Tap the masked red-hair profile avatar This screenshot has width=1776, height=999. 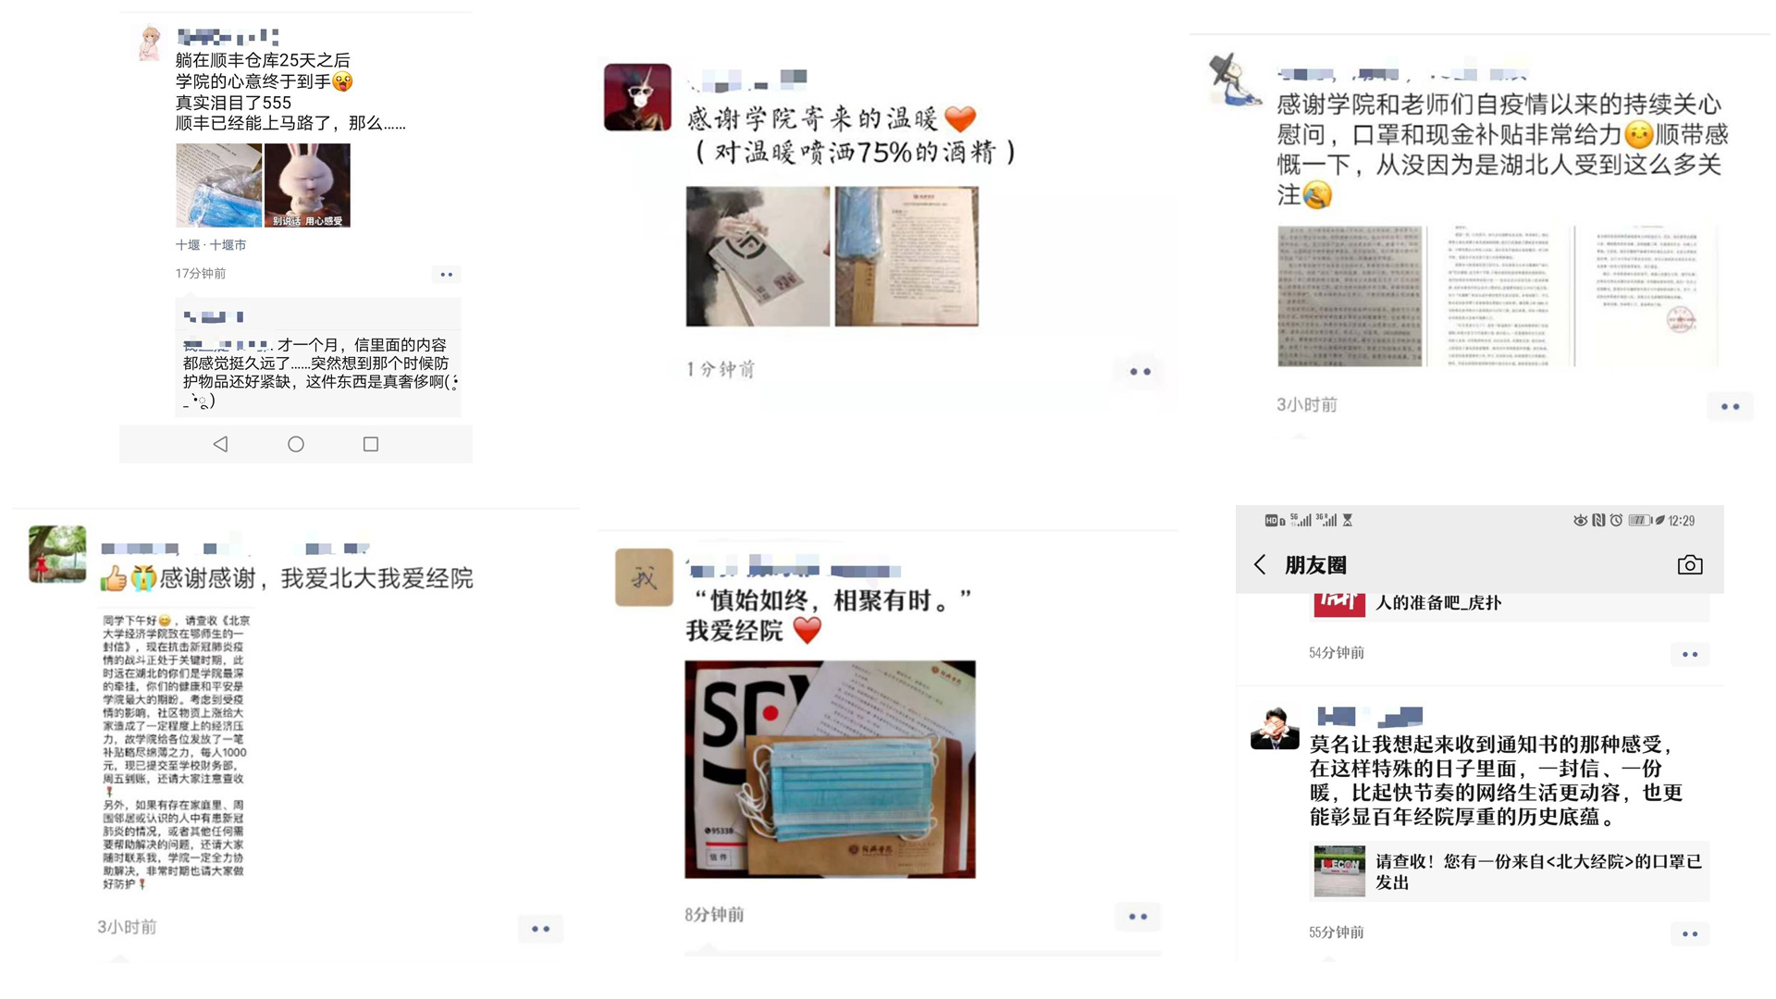(637, 97)
